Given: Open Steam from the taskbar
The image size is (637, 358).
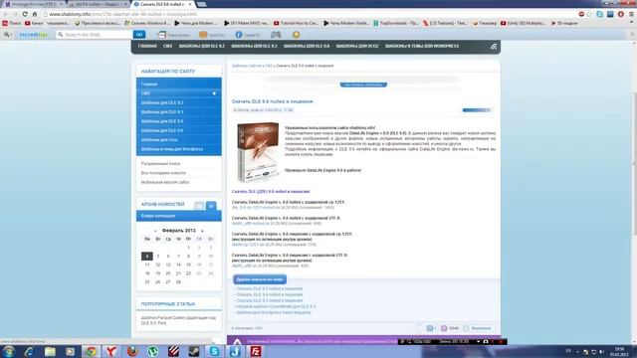Looking at the screenshot, I should (x=194, y=351).
